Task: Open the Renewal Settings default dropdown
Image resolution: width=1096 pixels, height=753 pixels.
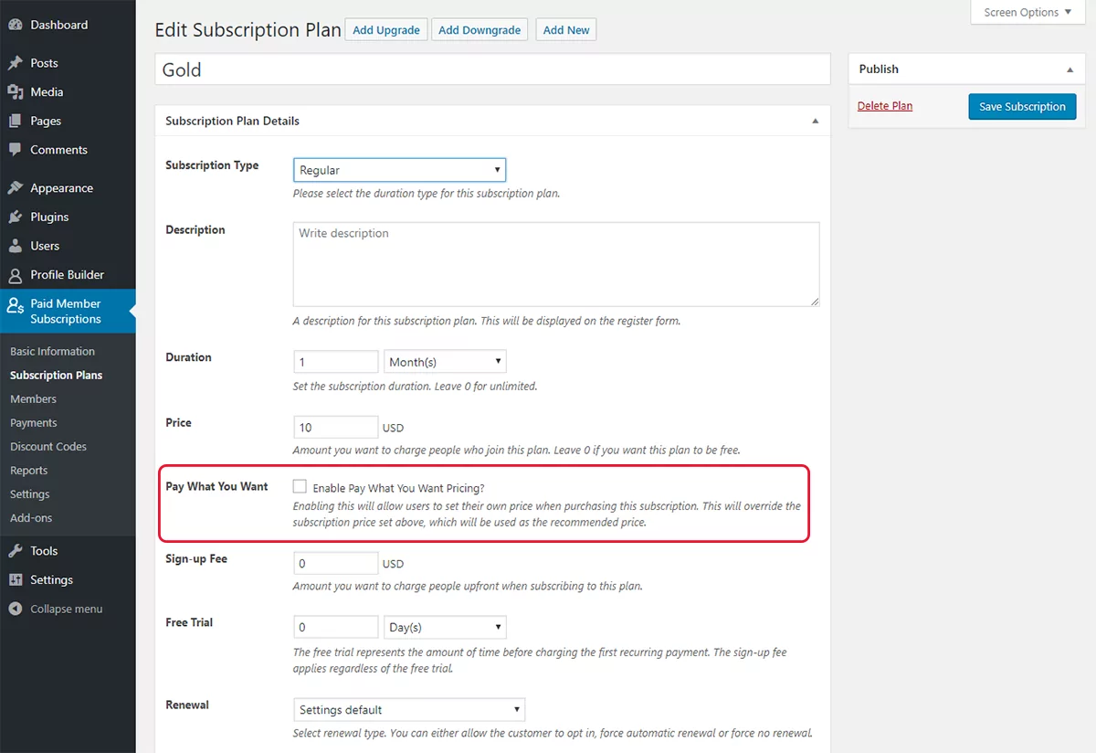Action: (409, 710)
